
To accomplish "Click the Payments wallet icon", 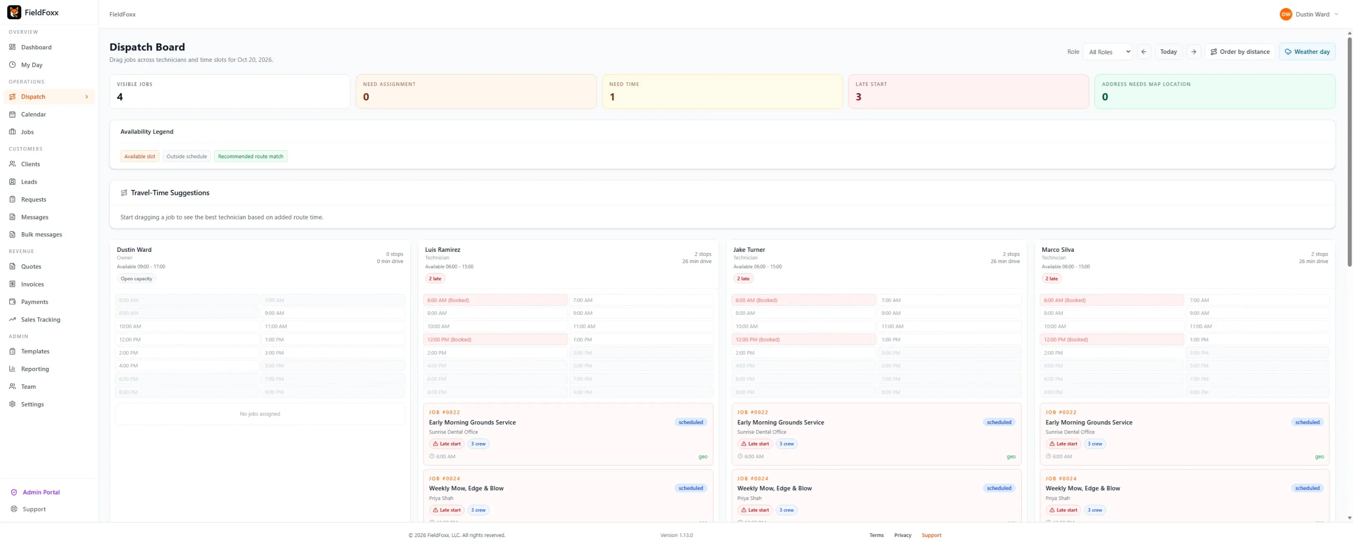I will tap(13, 302).
